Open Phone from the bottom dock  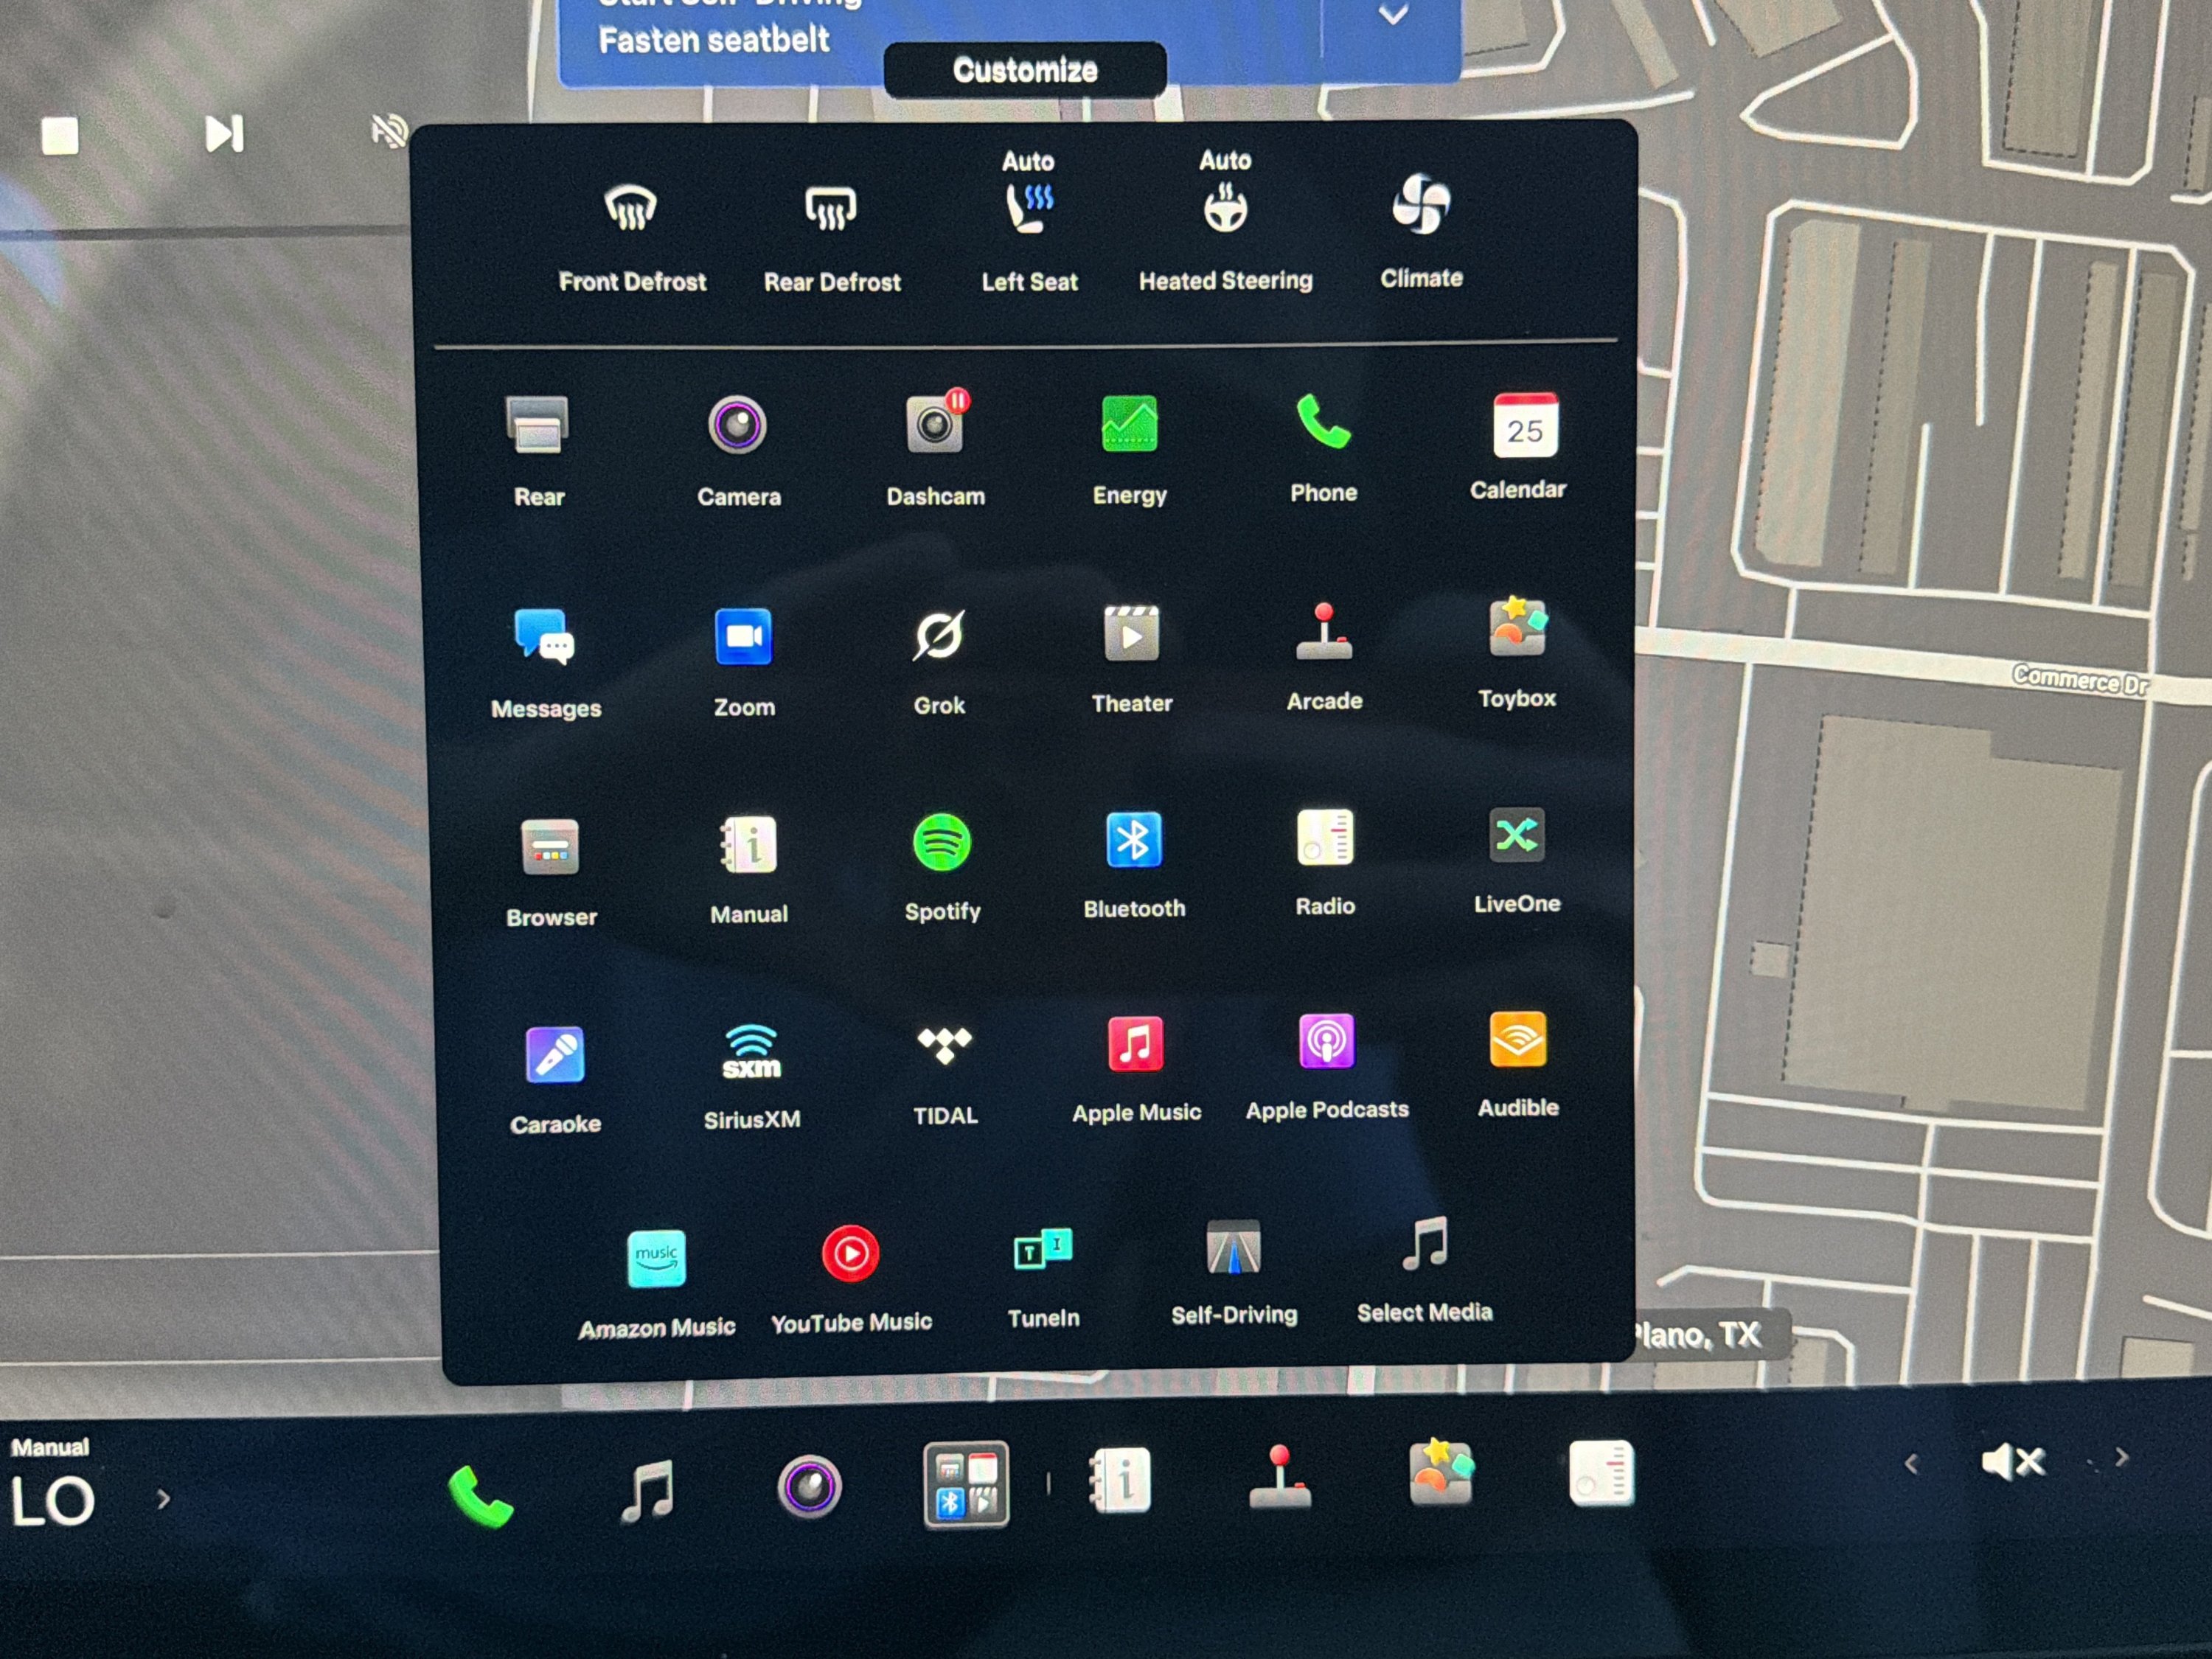pyautogui.click(x=481, y=1495)
